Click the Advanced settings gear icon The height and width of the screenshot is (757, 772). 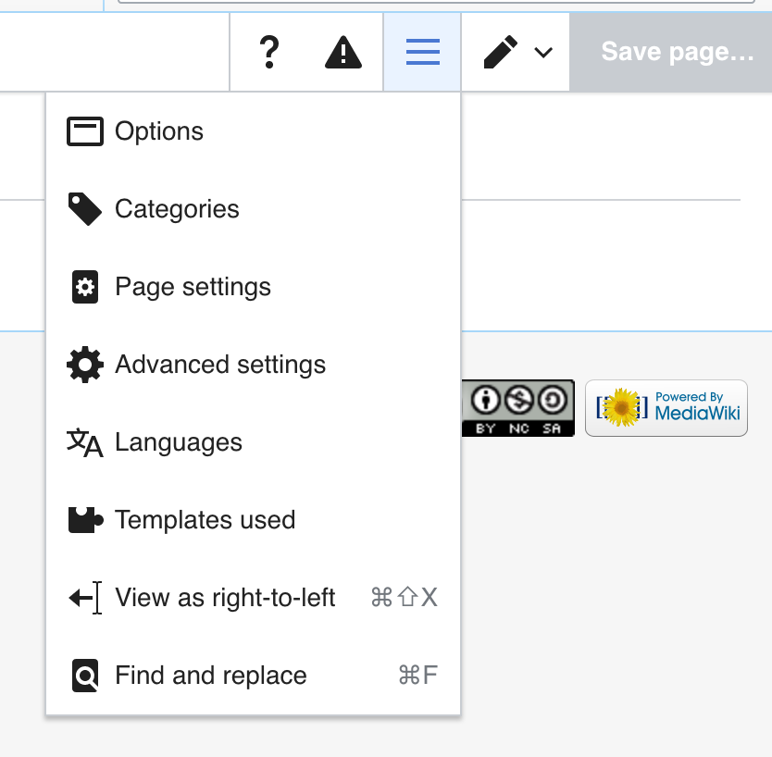tap(85, 365)
